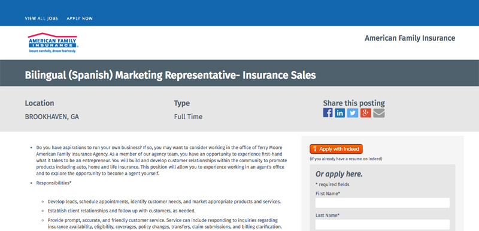The image size is (479, 231).
Task: Share posting on Twitter
Action: pos(353,113)
